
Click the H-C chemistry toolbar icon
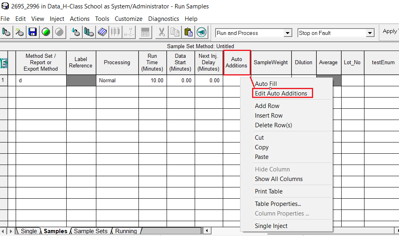128,32
